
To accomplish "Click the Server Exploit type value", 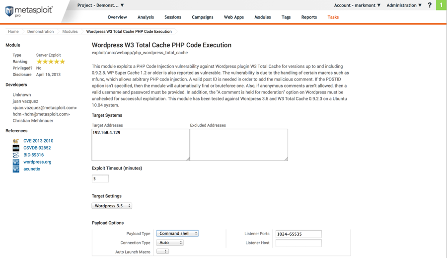I will pos(48,55).
